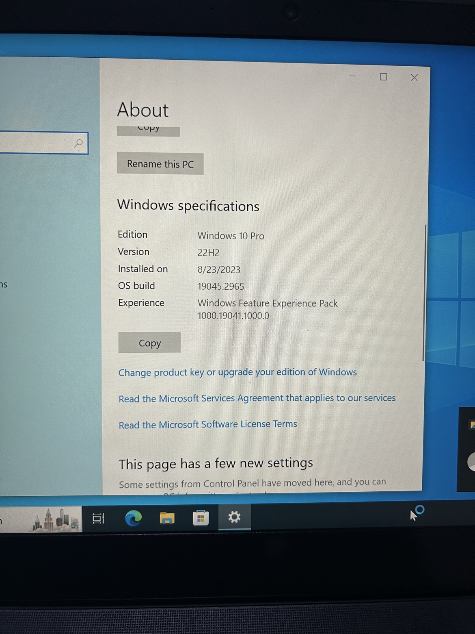The height and width of the screenshot is (634, 475).
Task: Open Change product key or upgrade link
Action: pos(237,372)
